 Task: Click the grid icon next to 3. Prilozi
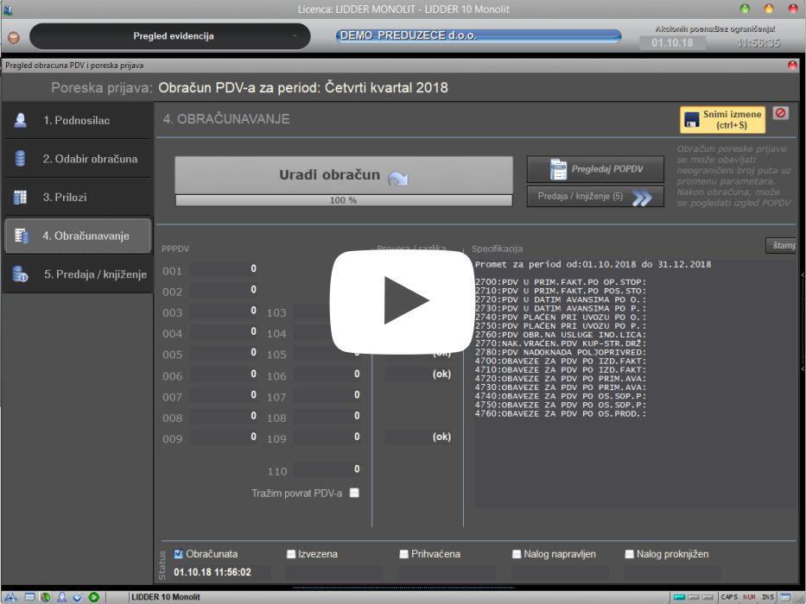[x=20, y=198]
